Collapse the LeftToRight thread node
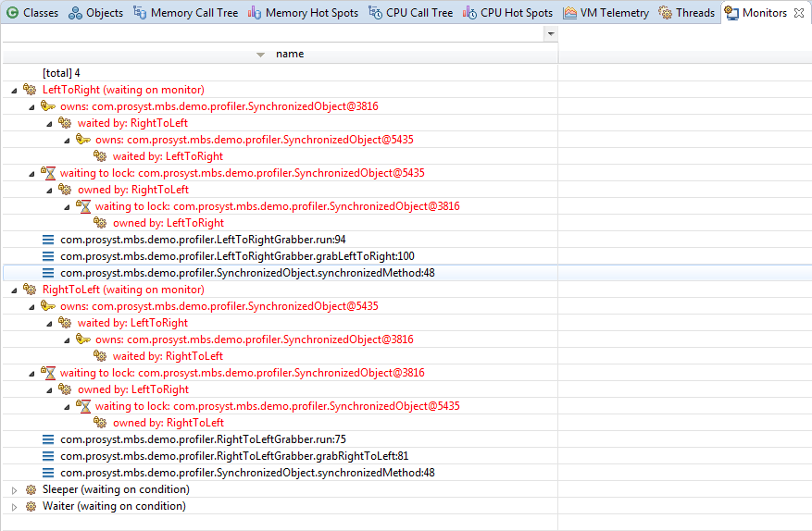The width and height of the screenshot is (812, 531). point(14,90)
